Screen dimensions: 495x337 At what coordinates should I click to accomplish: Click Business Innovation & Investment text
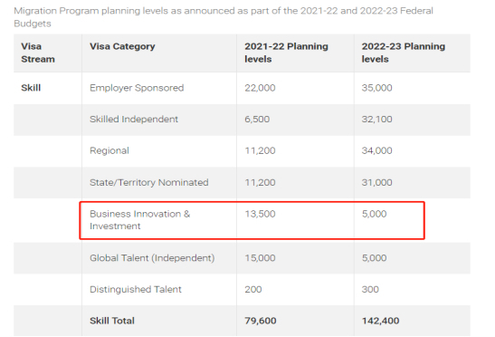coord(139,220)
